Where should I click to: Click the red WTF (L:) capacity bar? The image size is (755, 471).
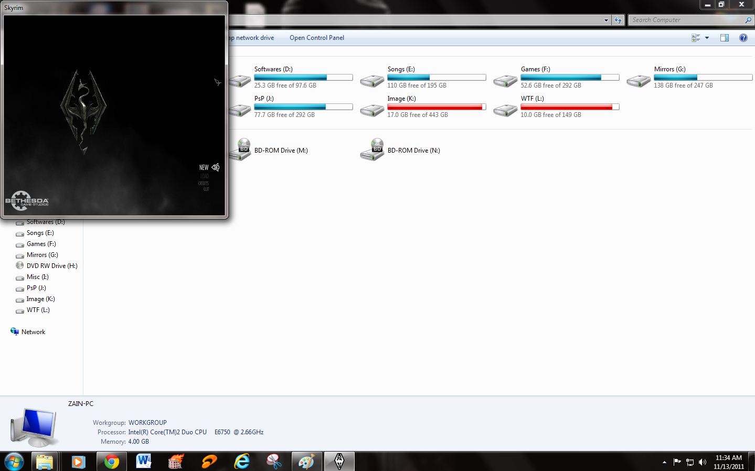(570, 107)
